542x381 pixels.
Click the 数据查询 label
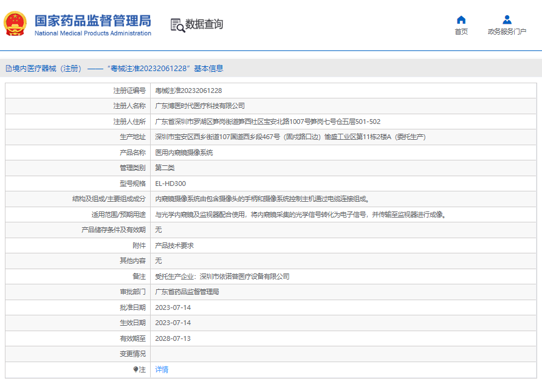204,24
